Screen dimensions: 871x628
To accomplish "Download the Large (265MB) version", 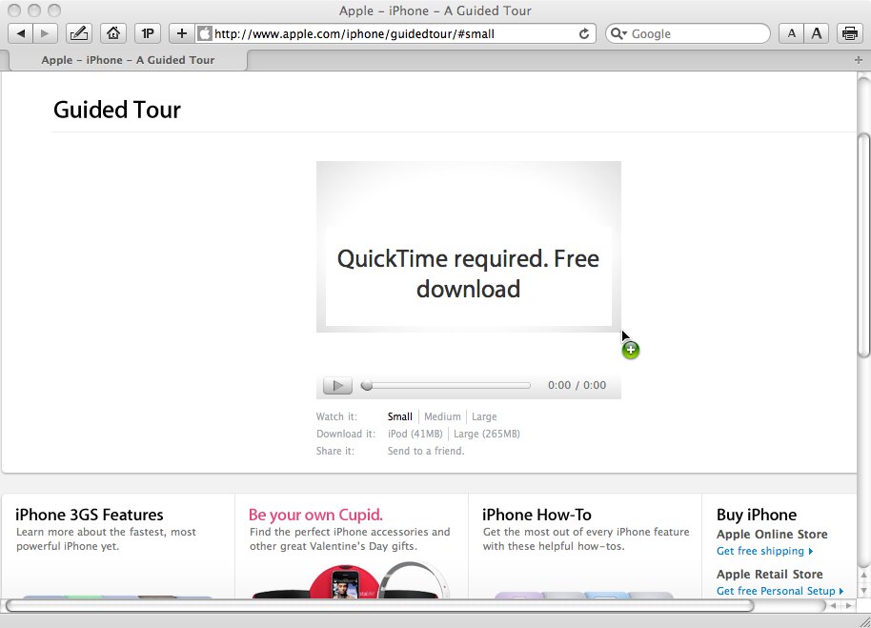I will 487,434.
